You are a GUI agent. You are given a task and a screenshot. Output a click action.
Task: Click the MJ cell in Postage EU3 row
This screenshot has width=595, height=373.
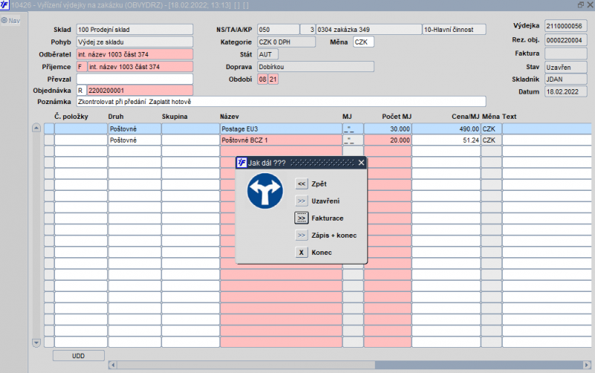tap(353, 129)
